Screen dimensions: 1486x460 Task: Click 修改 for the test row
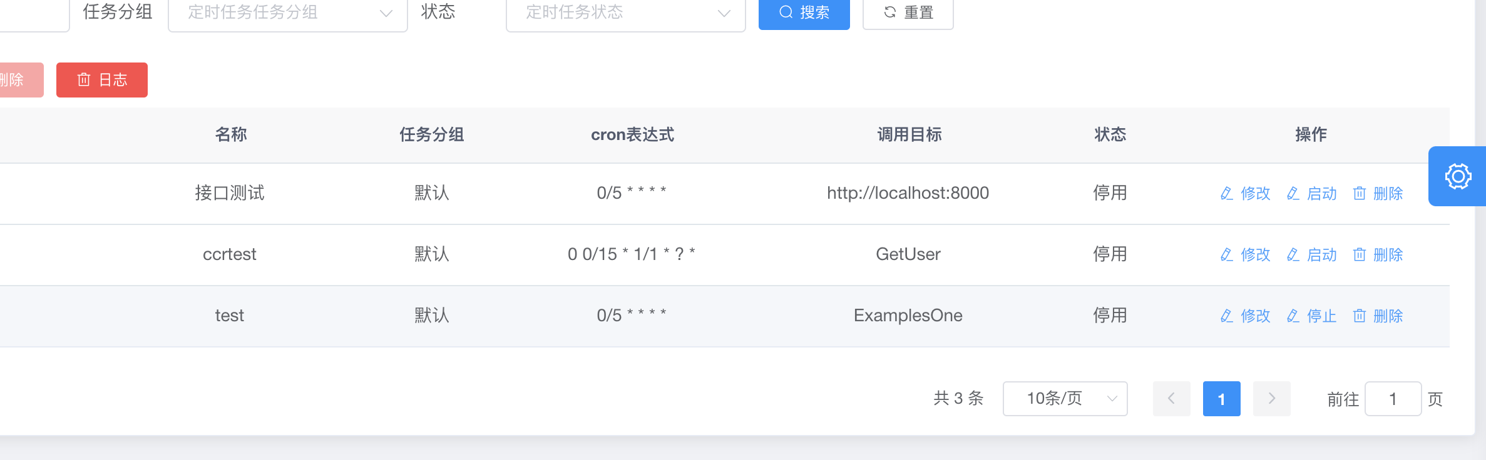1246,316
